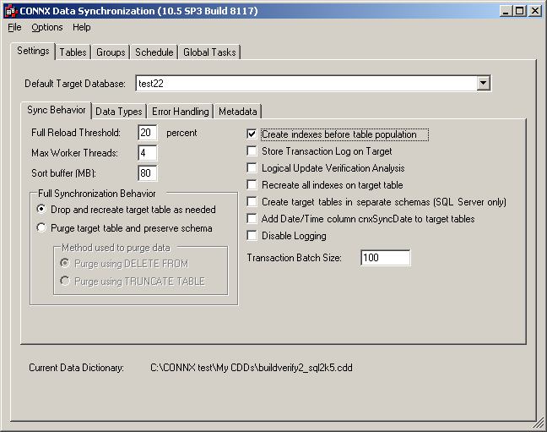The width and height of the screenshot is (547, 432).
Task: Enable Add Date/Time column cnxSyncDate checkbox
Action: pos(252,218)
